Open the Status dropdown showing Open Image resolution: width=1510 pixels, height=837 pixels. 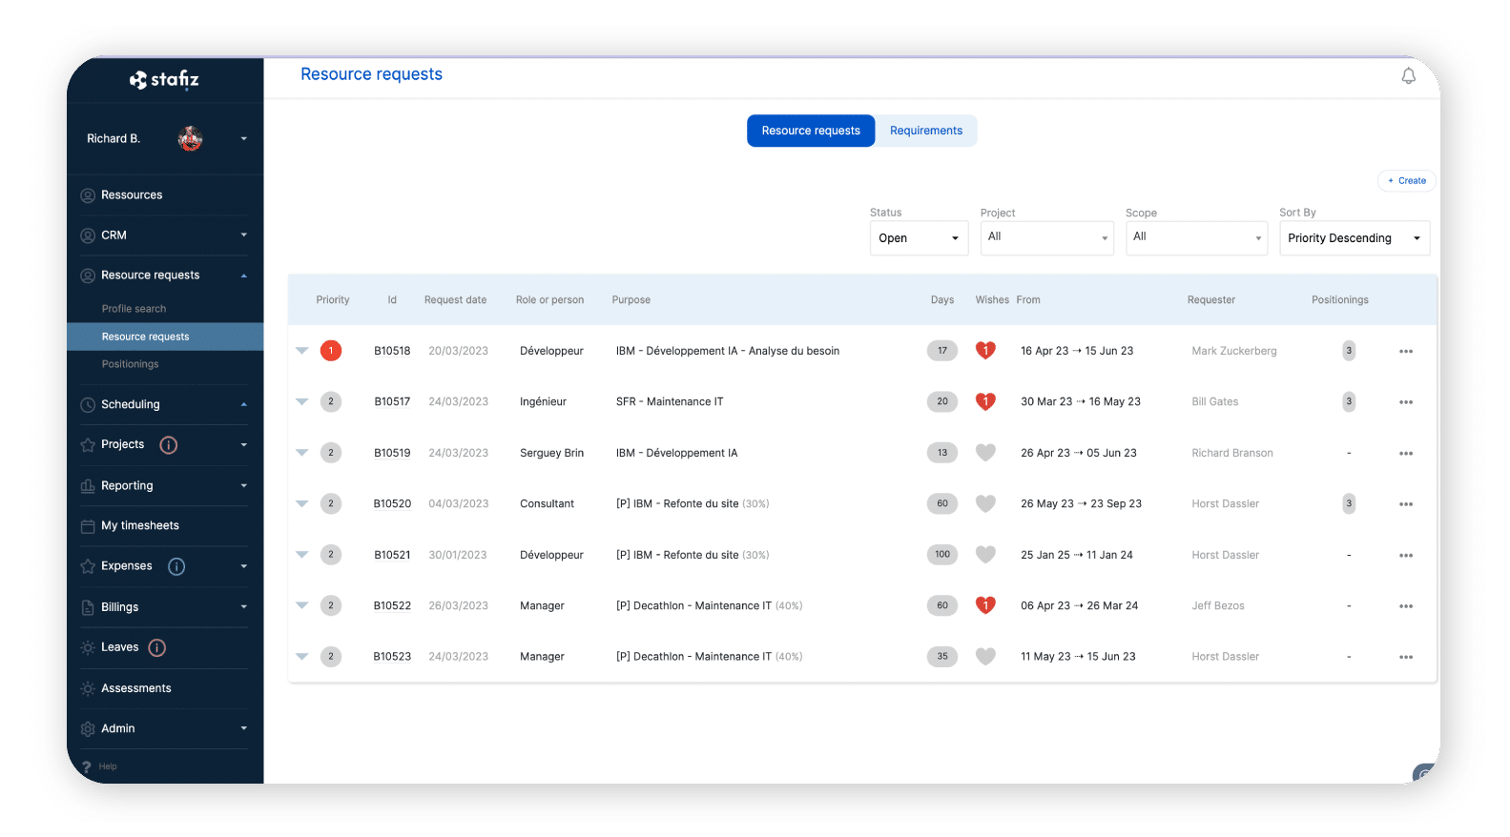(918, 238)
